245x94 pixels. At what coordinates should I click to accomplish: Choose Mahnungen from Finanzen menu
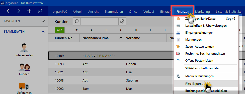click(x=206, y=40)
